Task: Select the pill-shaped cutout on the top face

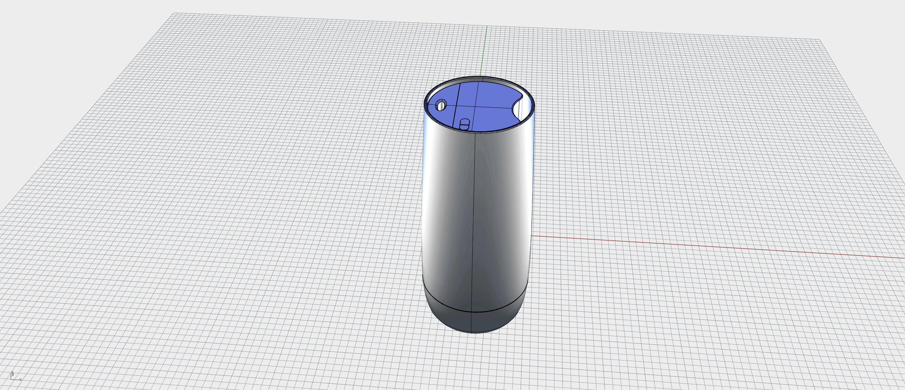Action: pos(465,125)
